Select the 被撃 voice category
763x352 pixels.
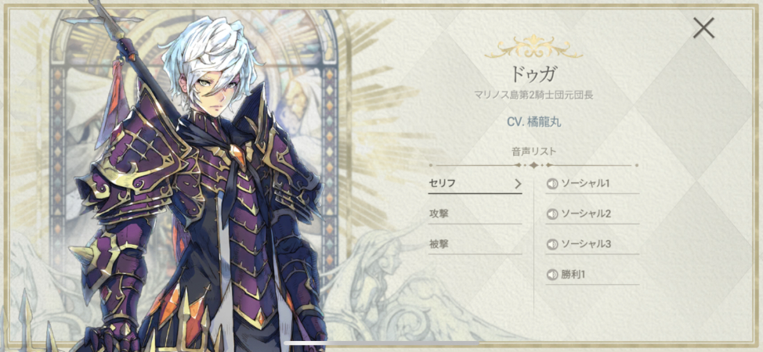point(475,244)
